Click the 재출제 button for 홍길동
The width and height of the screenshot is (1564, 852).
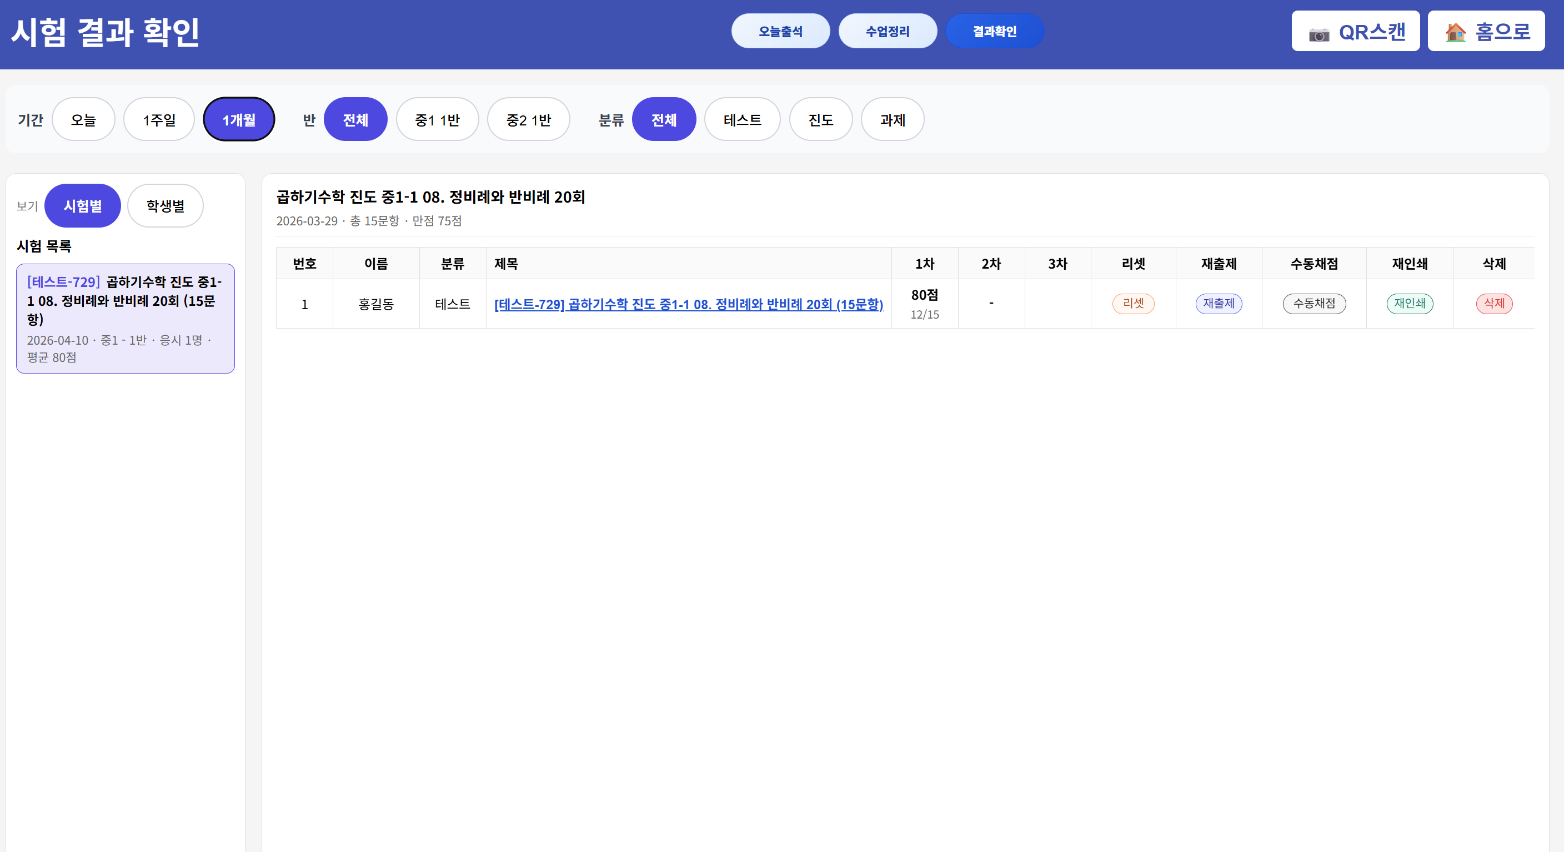[1219, 304]
